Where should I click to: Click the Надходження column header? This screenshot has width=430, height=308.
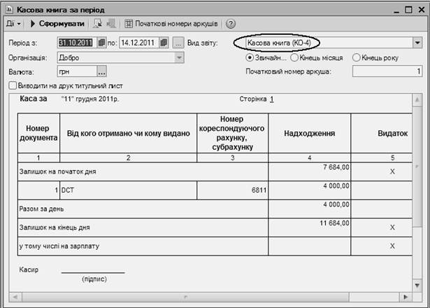(309, 133)
